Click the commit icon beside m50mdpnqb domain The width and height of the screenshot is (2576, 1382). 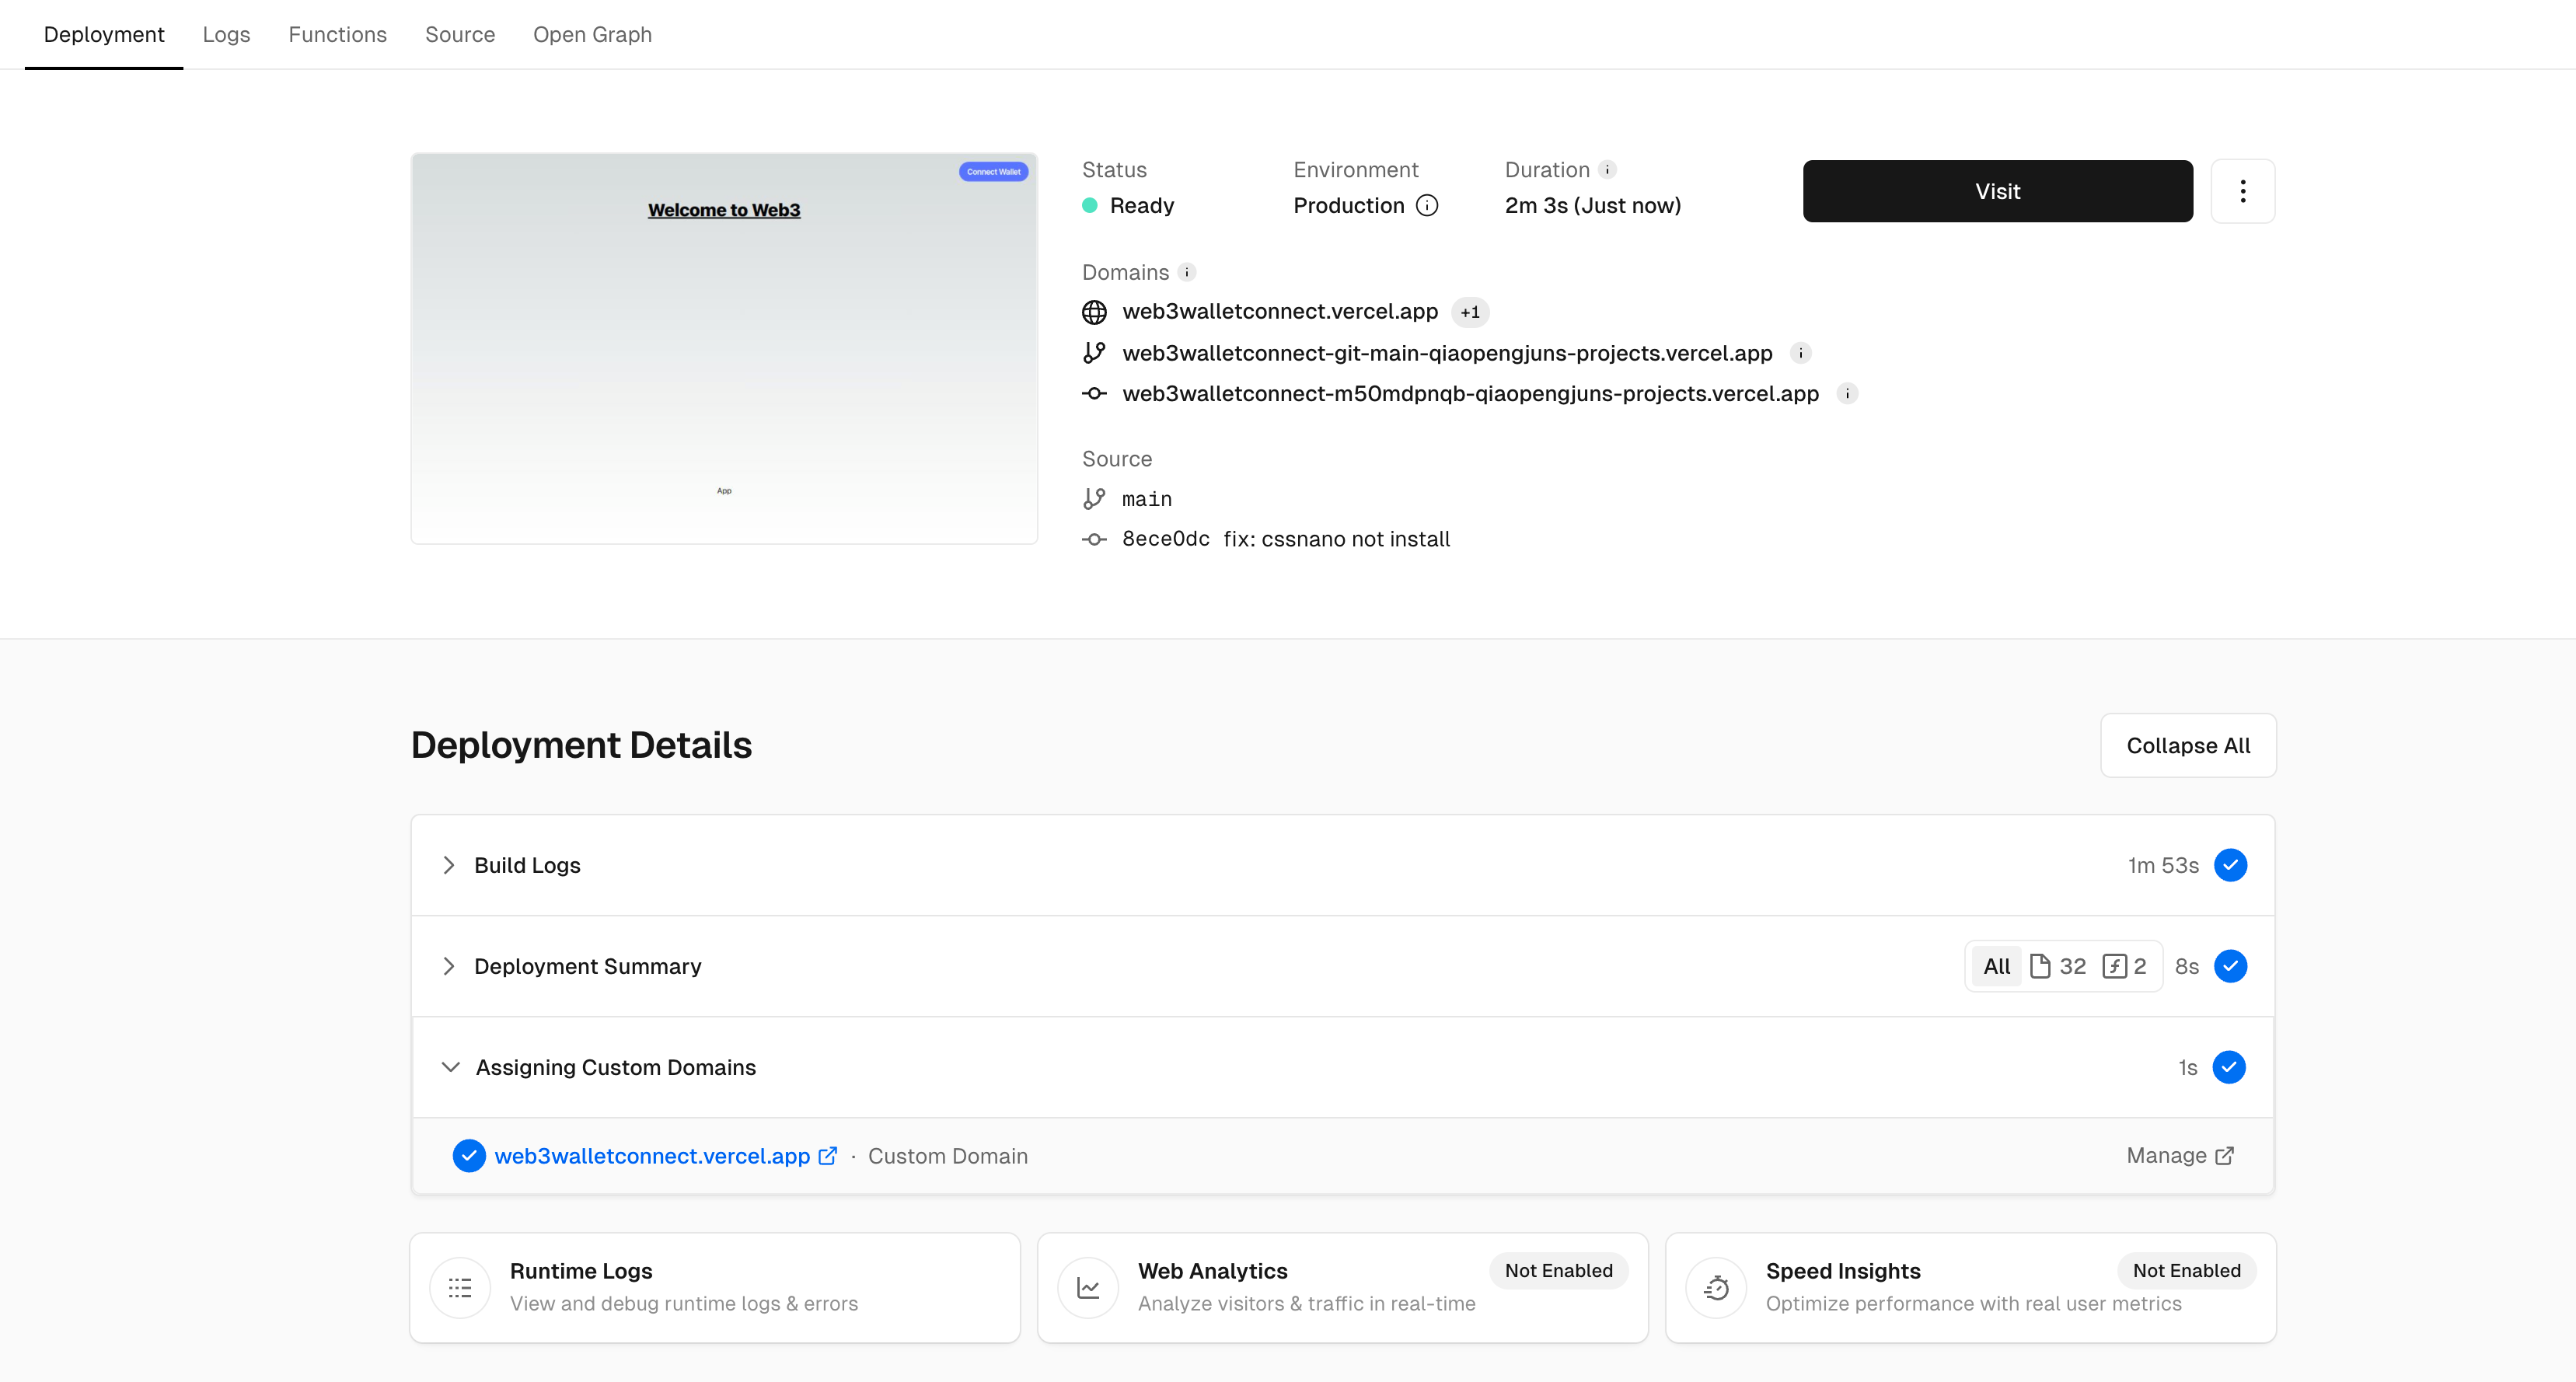pyautogui.click(x=1094, y=394)
